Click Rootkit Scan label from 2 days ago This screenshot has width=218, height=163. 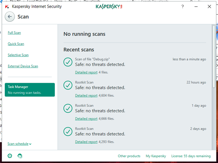pyautogui.click(x=84, y=129)
